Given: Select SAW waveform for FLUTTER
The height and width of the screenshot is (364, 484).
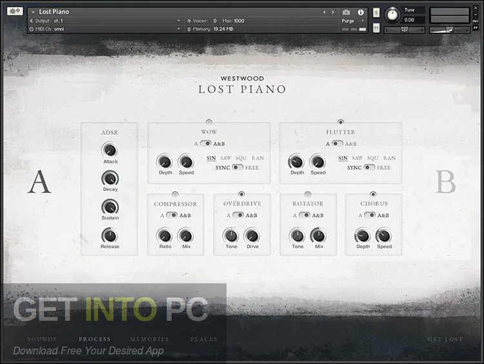Looking at the screenshot, I should click(357, 158).
